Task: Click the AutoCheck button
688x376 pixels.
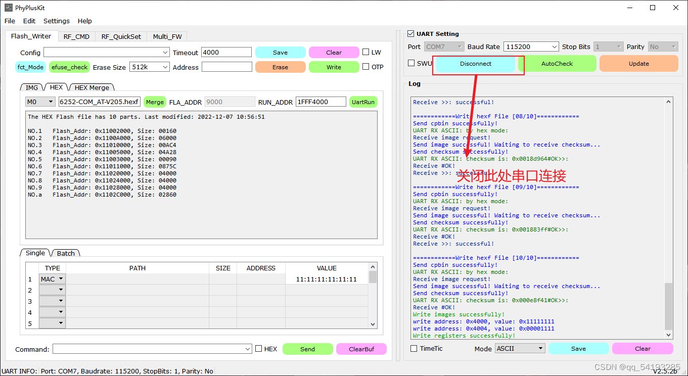Action: click(x=557, y=64)
